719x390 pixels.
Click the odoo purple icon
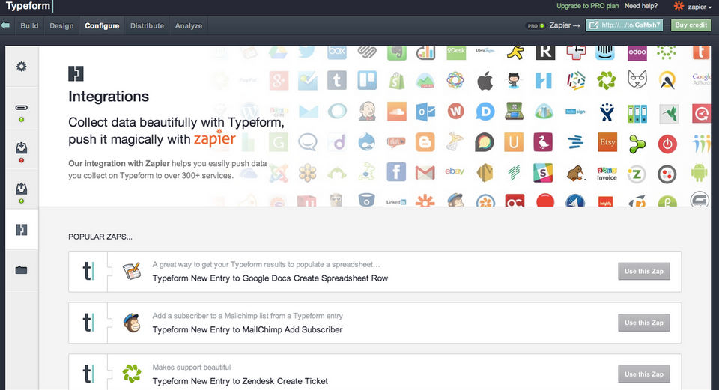click(x=637, y=52)
